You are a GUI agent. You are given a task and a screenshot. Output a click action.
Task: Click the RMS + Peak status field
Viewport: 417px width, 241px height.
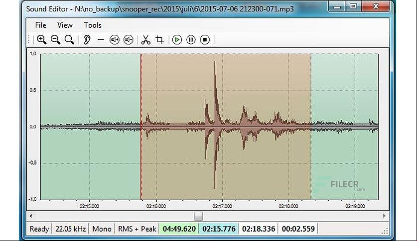[137, 229]
